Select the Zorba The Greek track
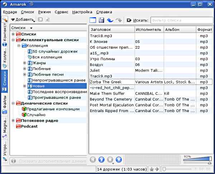The image size is (215, 174). click(x=151, y=82)
